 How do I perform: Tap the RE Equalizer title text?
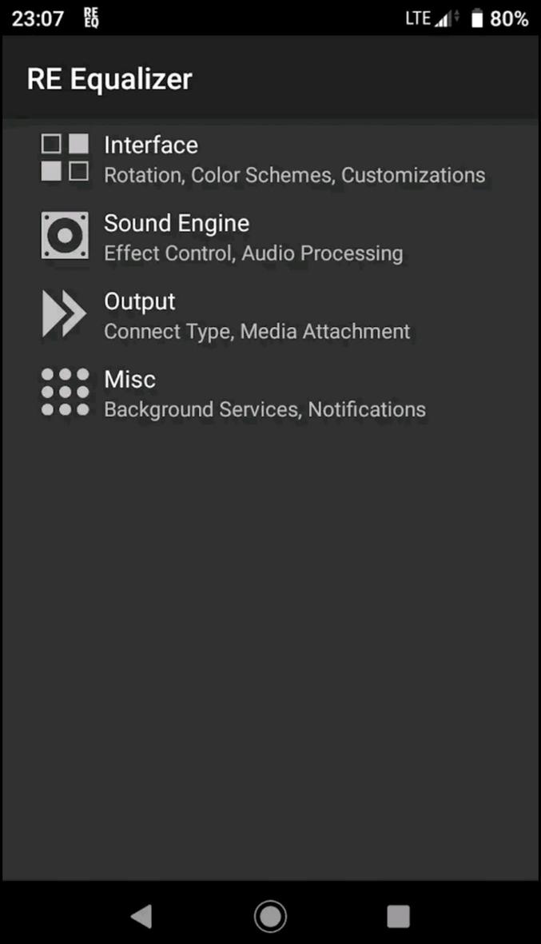tap(109, 78)
